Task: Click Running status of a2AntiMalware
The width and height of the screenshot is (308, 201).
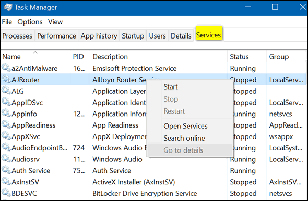Action: (243, 68)
